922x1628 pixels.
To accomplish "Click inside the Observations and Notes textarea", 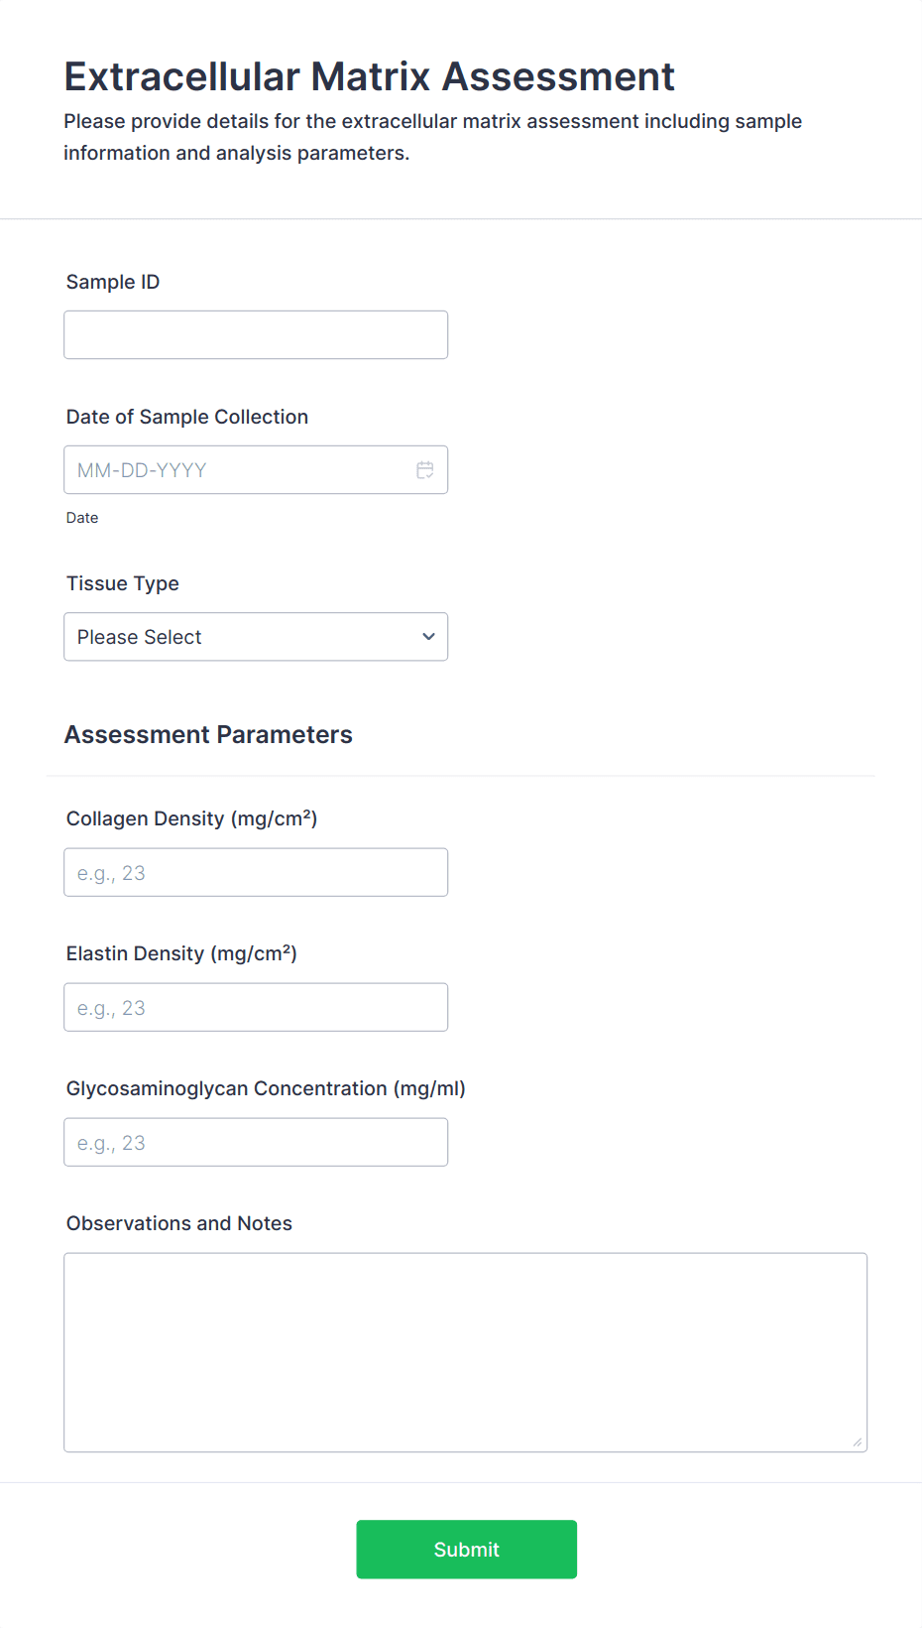I will [x=466, y=1349].
